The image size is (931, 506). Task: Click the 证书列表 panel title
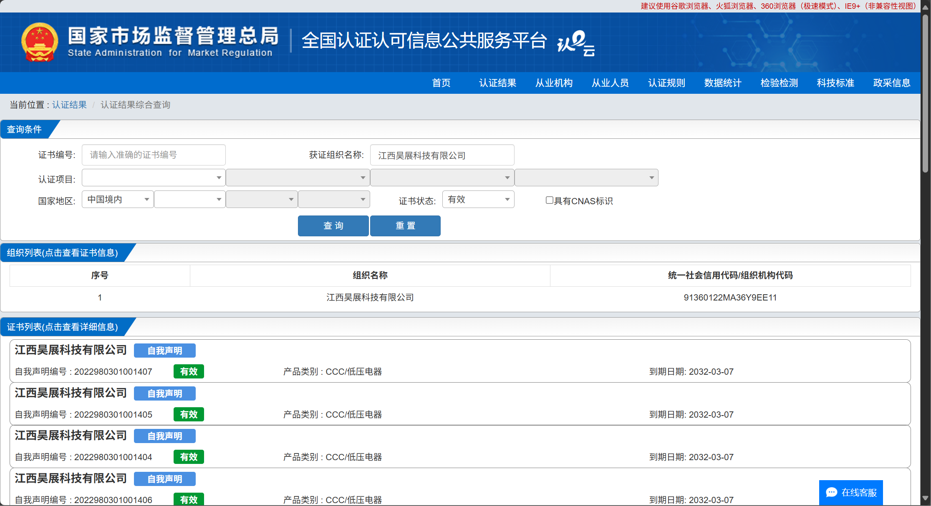coord(63,327)
